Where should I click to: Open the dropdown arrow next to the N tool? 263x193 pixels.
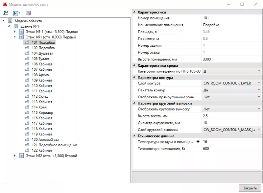pos(19,13)
